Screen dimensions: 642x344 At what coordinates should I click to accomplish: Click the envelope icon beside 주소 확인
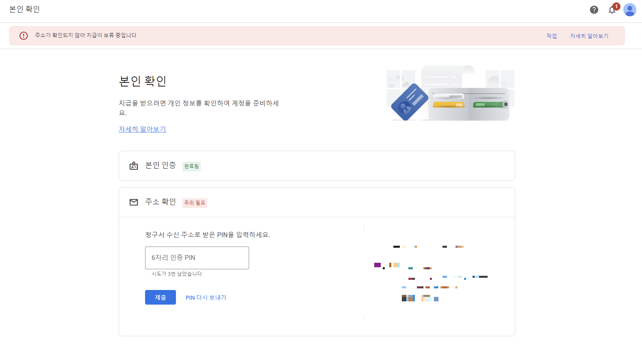(134, 202)
